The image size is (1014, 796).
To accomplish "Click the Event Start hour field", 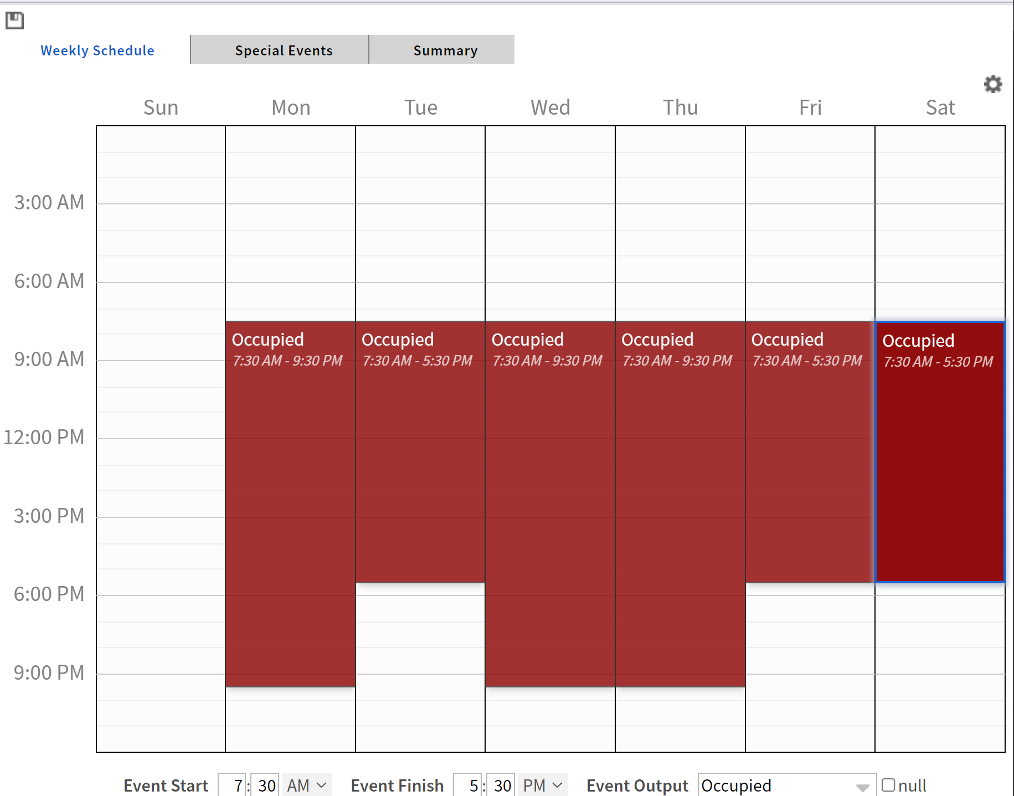I will pyautogui.click(x=233, y=785).
